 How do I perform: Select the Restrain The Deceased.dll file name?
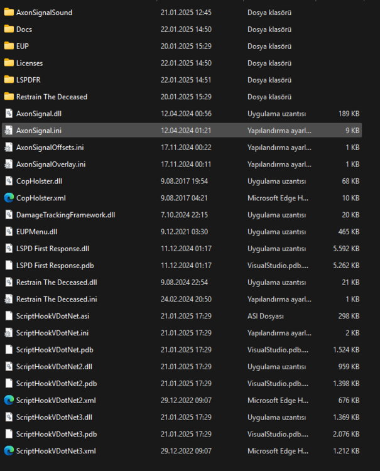(x=57, y=283)
